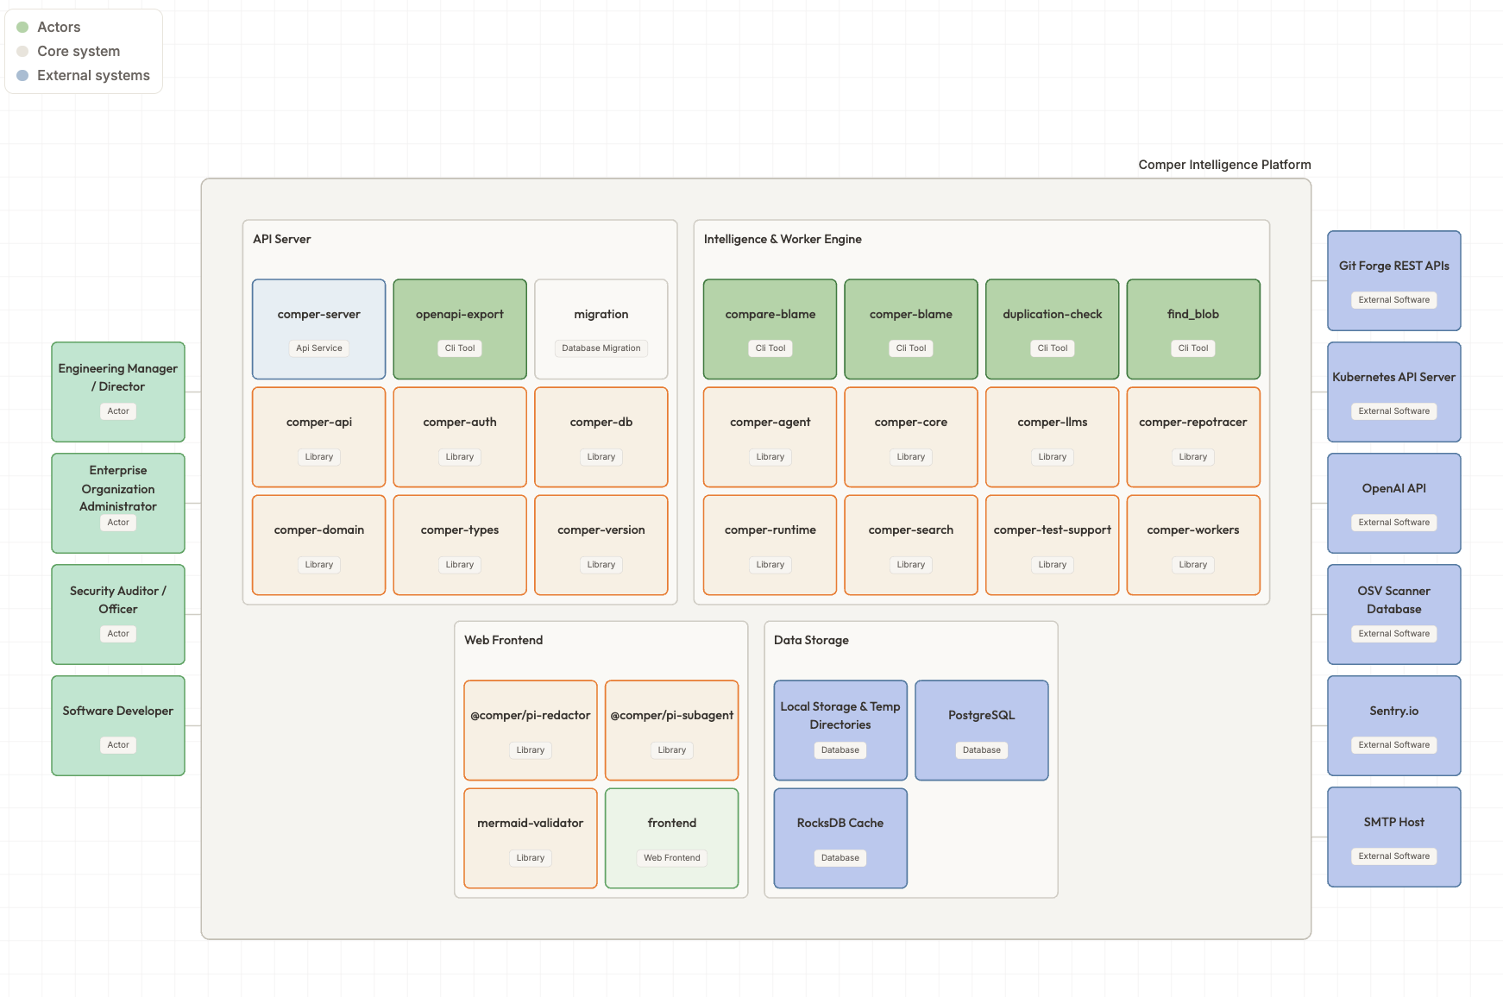Select the Security Auditor / Officer actor
This screenshot has height=997, width=1503.
118,615
